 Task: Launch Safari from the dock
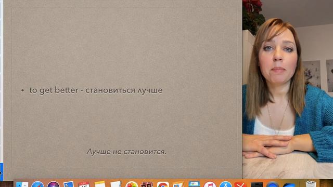coord(37,184)
